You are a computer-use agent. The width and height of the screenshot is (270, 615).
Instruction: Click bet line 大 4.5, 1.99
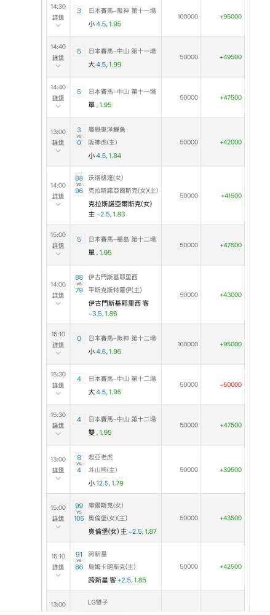[x=105, y=65]
